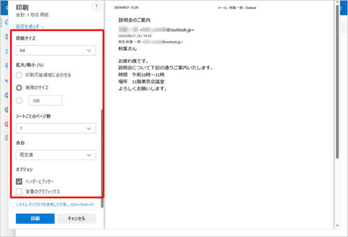The height and width of the screenshot is (237, 348).
Task: Open the print dialog help icon
Action: tap(96, 6)
